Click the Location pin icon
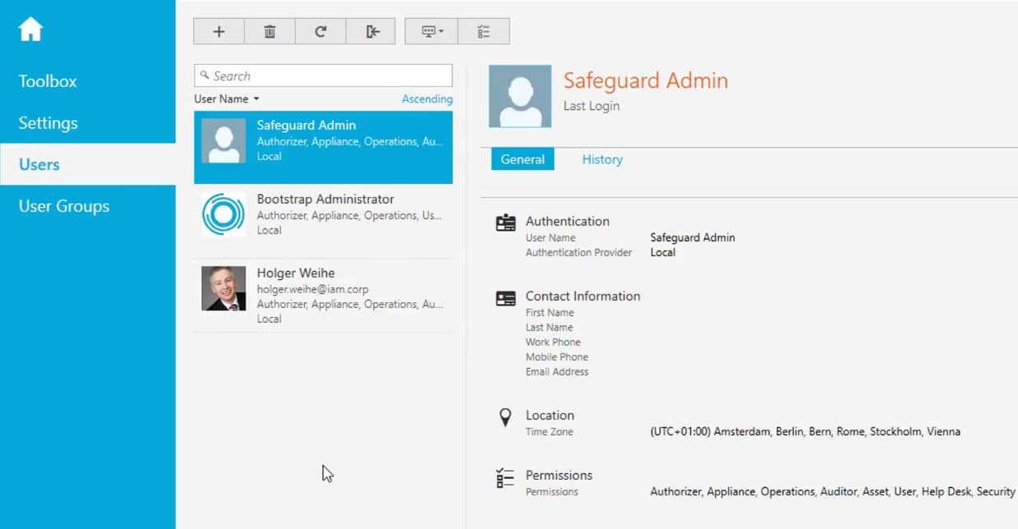This screenshot has height=529, width=1018. tap(505, 417)
